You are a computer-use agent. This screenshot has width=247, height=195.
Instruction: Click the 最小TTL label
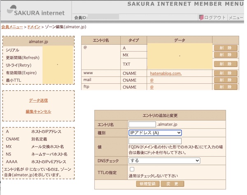(14, 80)
